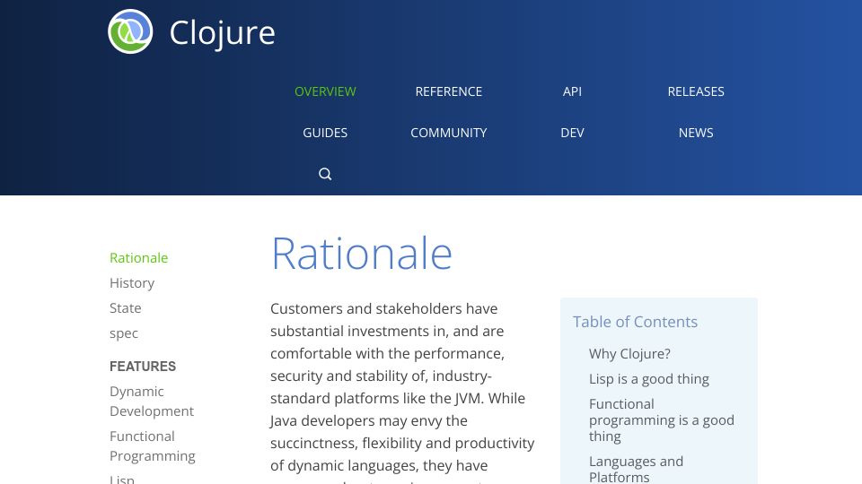Jump to Languages and Platforms section
The width and height of the screenshot is (862, 484).
(636, 469)
